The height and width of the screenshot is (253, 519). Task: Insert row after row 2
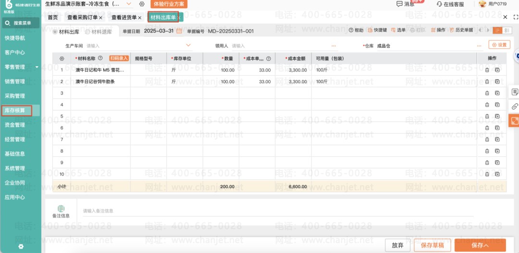[497, 81]
